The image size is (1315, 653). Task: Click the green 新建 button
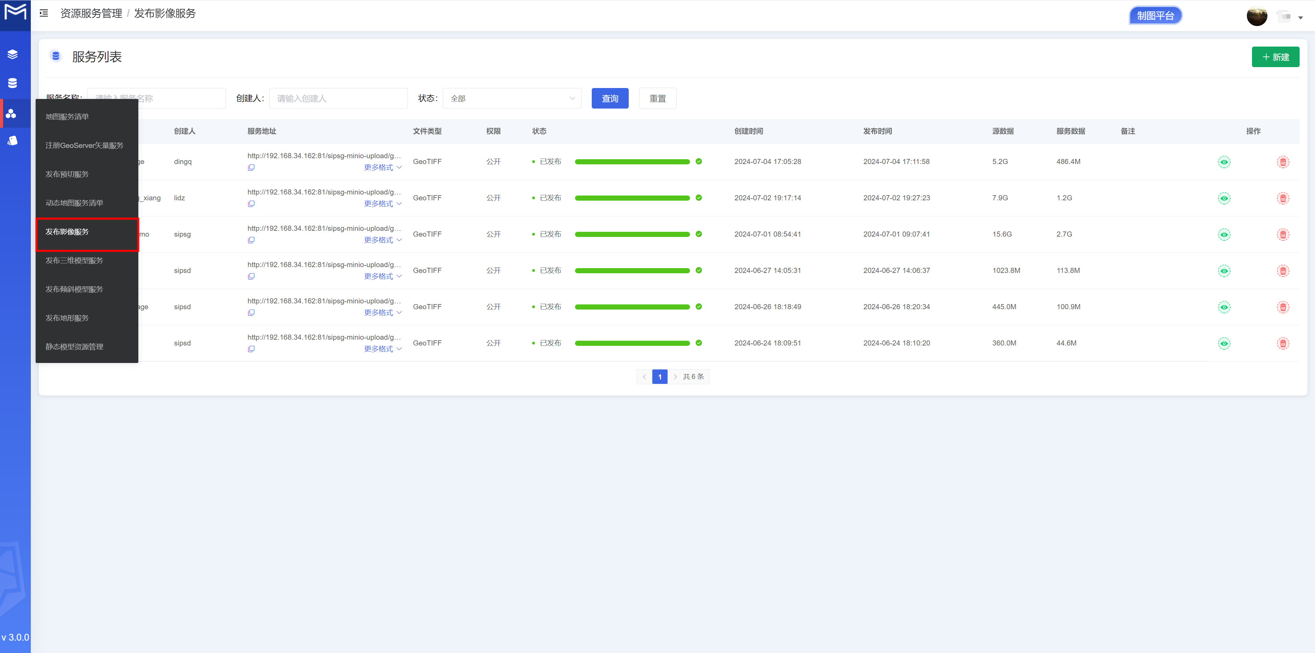point(1275,57)
